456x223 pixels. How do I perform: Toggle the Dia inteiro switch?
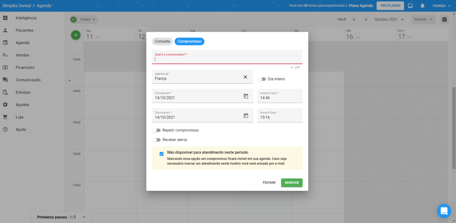pos(262,79)
